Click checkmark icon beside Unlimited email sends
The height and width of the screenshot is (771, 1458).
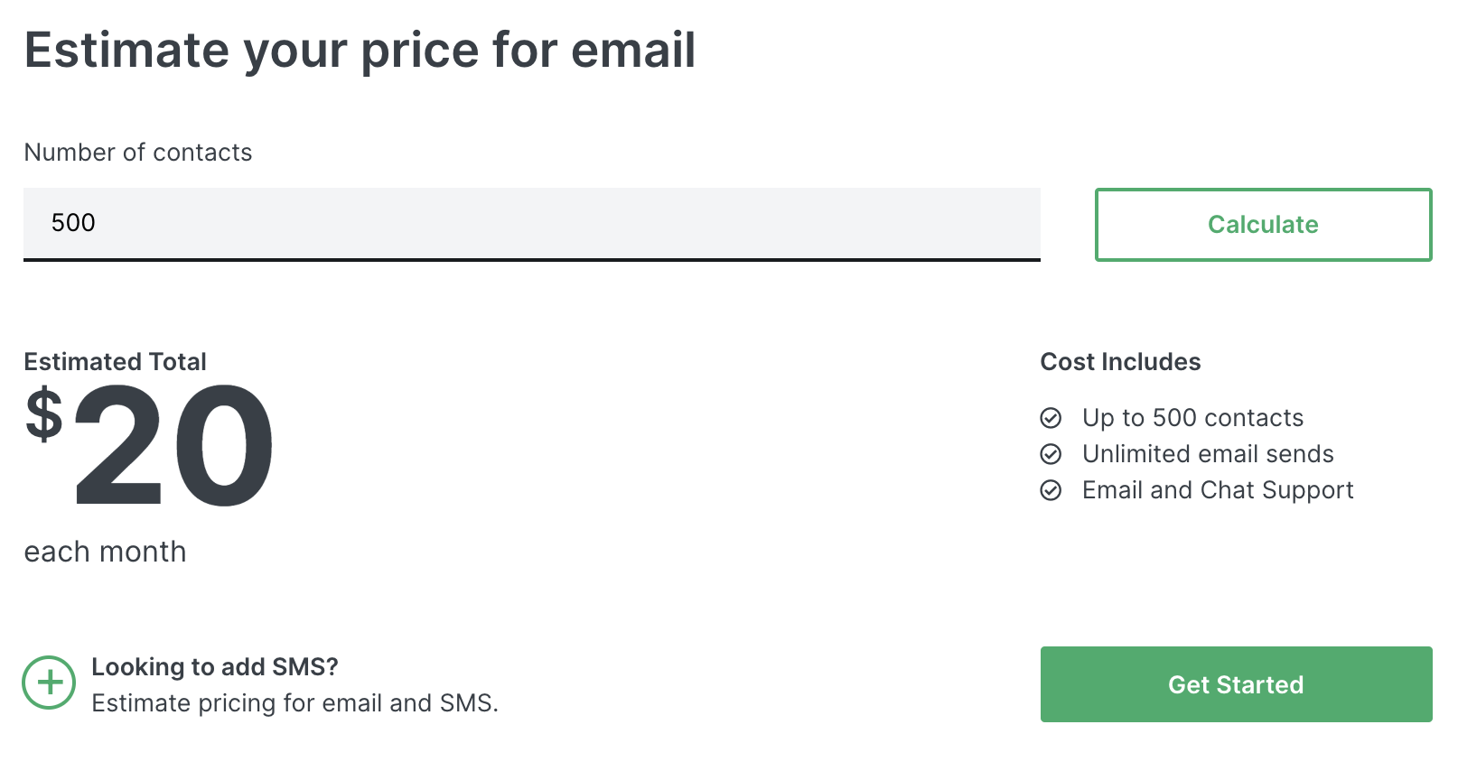coord(1051,454)
